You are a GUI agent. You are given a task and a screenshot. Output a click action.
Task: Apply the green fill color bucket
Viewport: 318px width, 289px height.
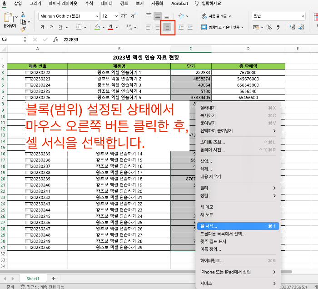coord(97,27)
